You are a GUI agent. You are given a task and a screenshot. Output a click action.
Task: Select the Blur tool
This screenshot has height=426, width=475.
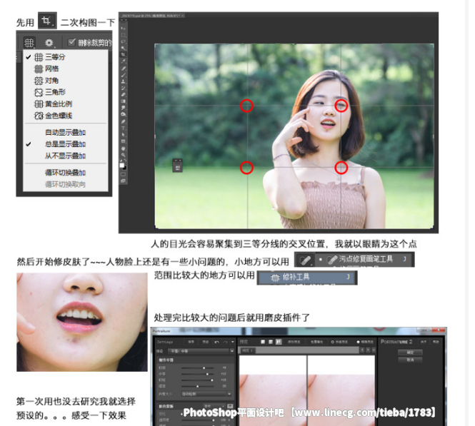[124, 108]
